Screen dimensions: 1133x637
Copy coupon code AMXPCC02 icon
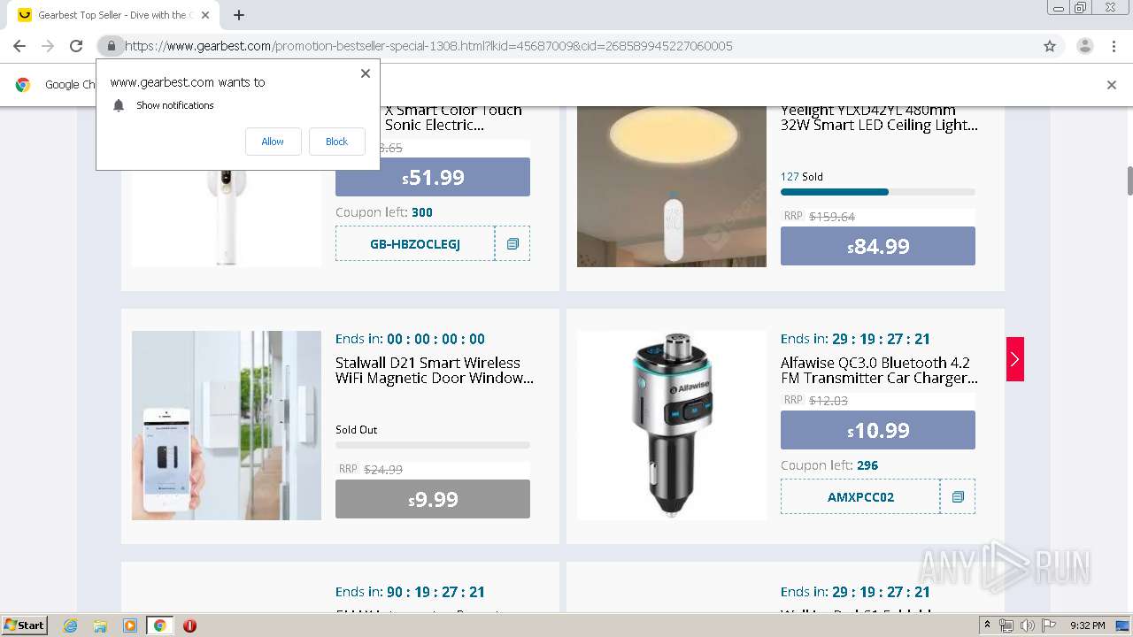(958, 497)
